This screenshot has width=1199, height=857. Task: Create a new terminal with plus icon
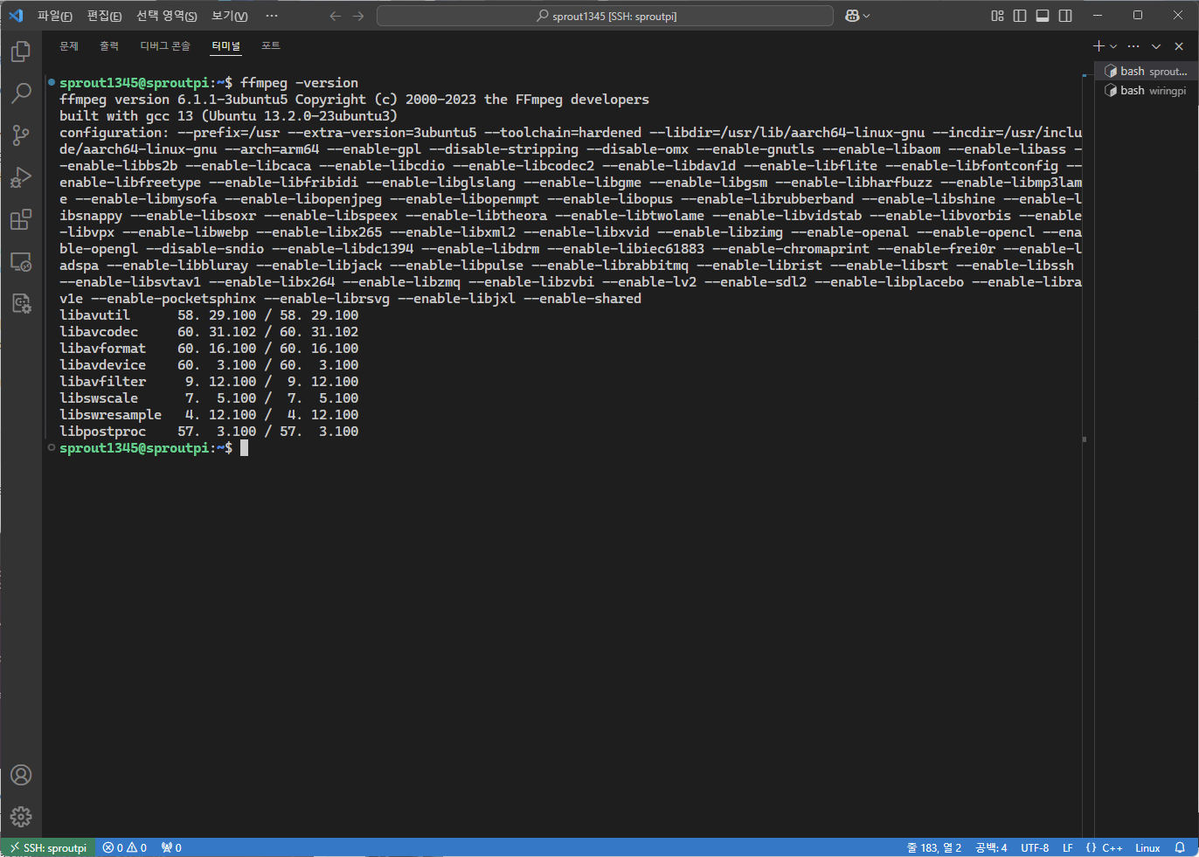point(1099,45)
